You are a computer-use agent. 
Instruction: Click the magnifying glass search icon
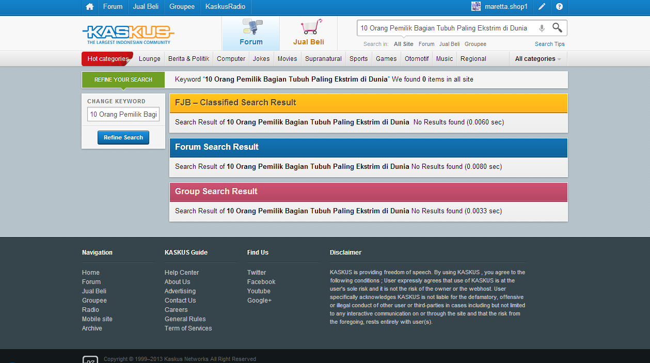(557, 28)
